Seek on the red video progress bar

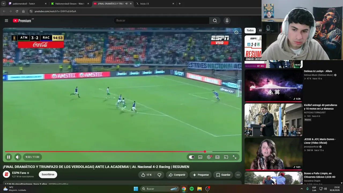(122, 152)
